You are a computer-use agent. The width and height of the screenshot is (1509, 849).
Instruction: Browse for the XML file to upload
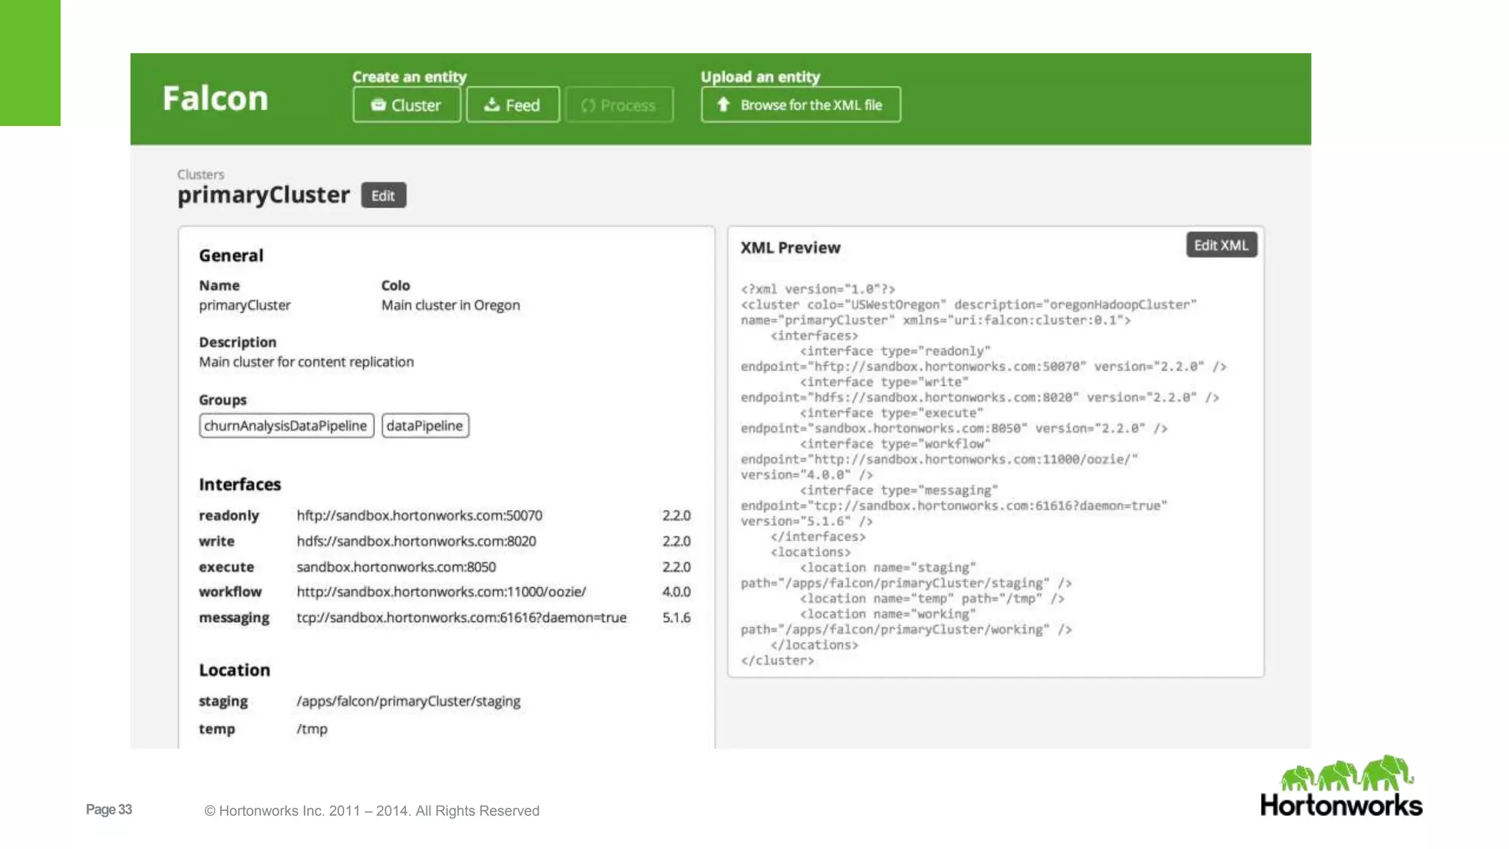coord(801,105)
